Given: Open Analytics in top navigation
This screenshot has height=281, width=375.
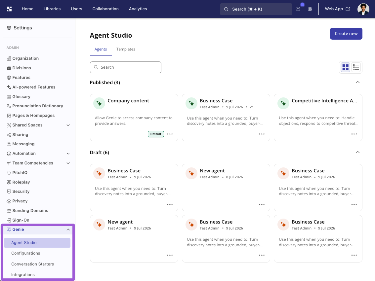Looking at the screenshot, I should point(138,9).
